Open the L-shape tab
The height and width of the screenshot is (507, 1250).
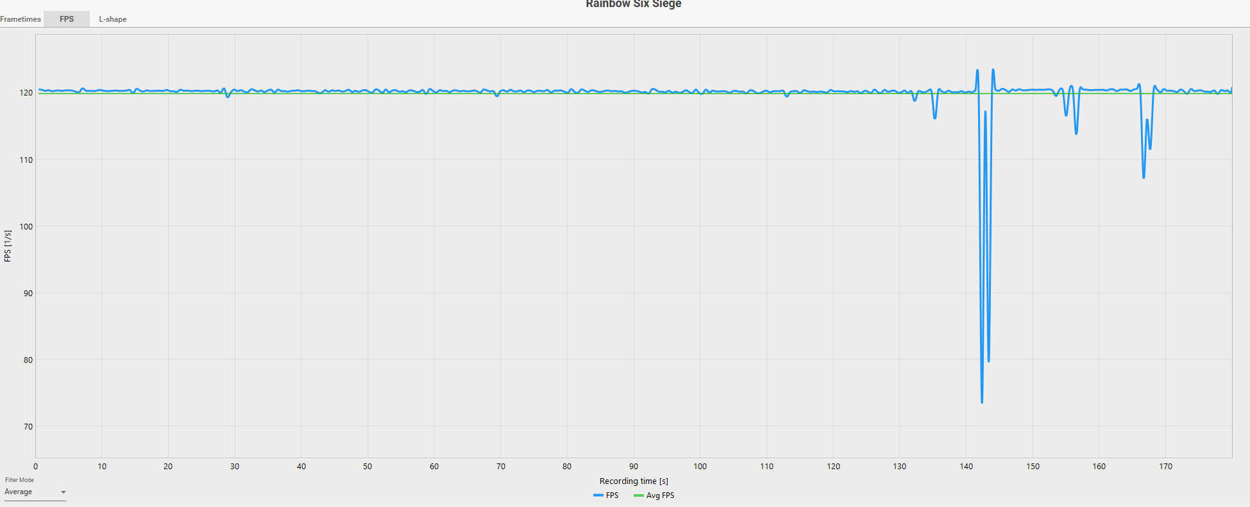click(x=113, y=19)
